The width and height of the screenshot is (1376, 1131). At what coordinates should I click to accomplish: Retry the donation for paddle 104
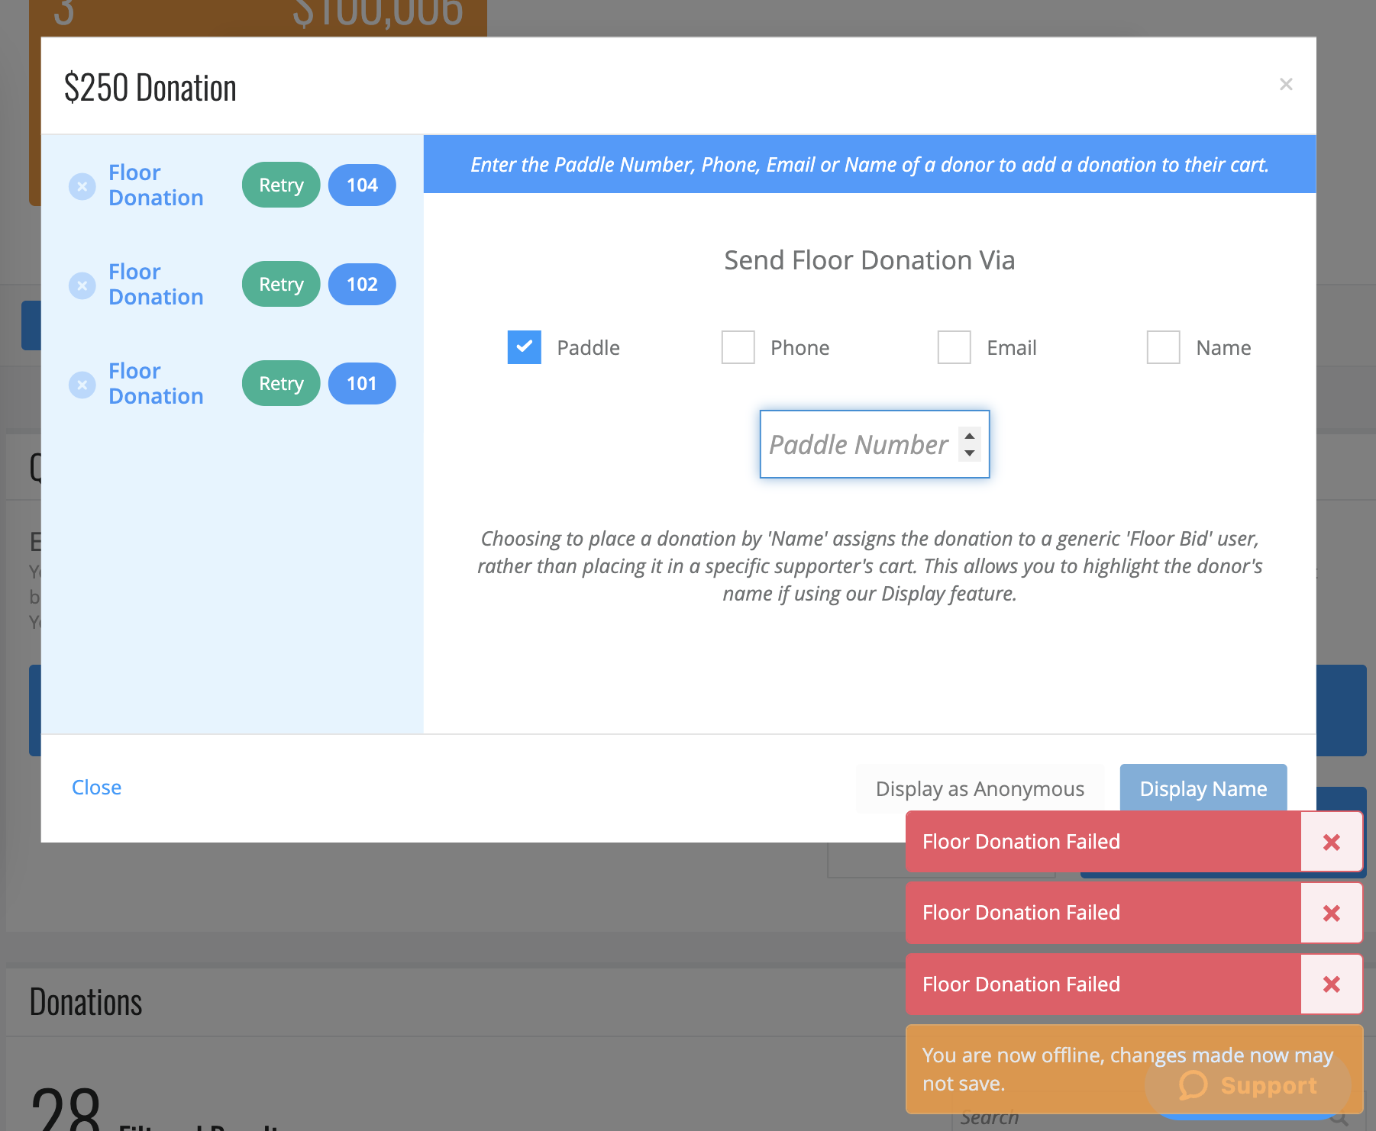pyautogui.click(x=281, y=185)
